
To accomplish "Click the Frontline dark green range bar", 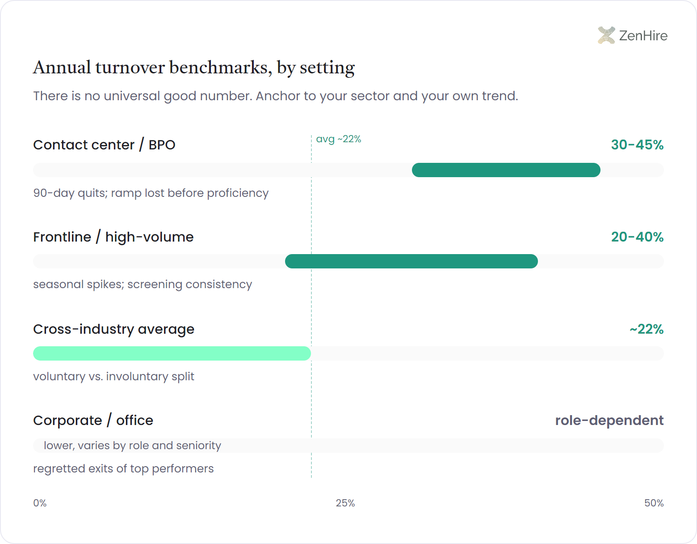I will [x=411, y=261].
